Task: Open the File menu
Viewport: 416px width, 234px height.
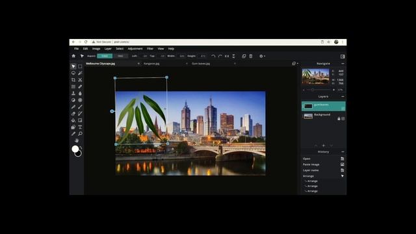Action: (x=77, y=49)
